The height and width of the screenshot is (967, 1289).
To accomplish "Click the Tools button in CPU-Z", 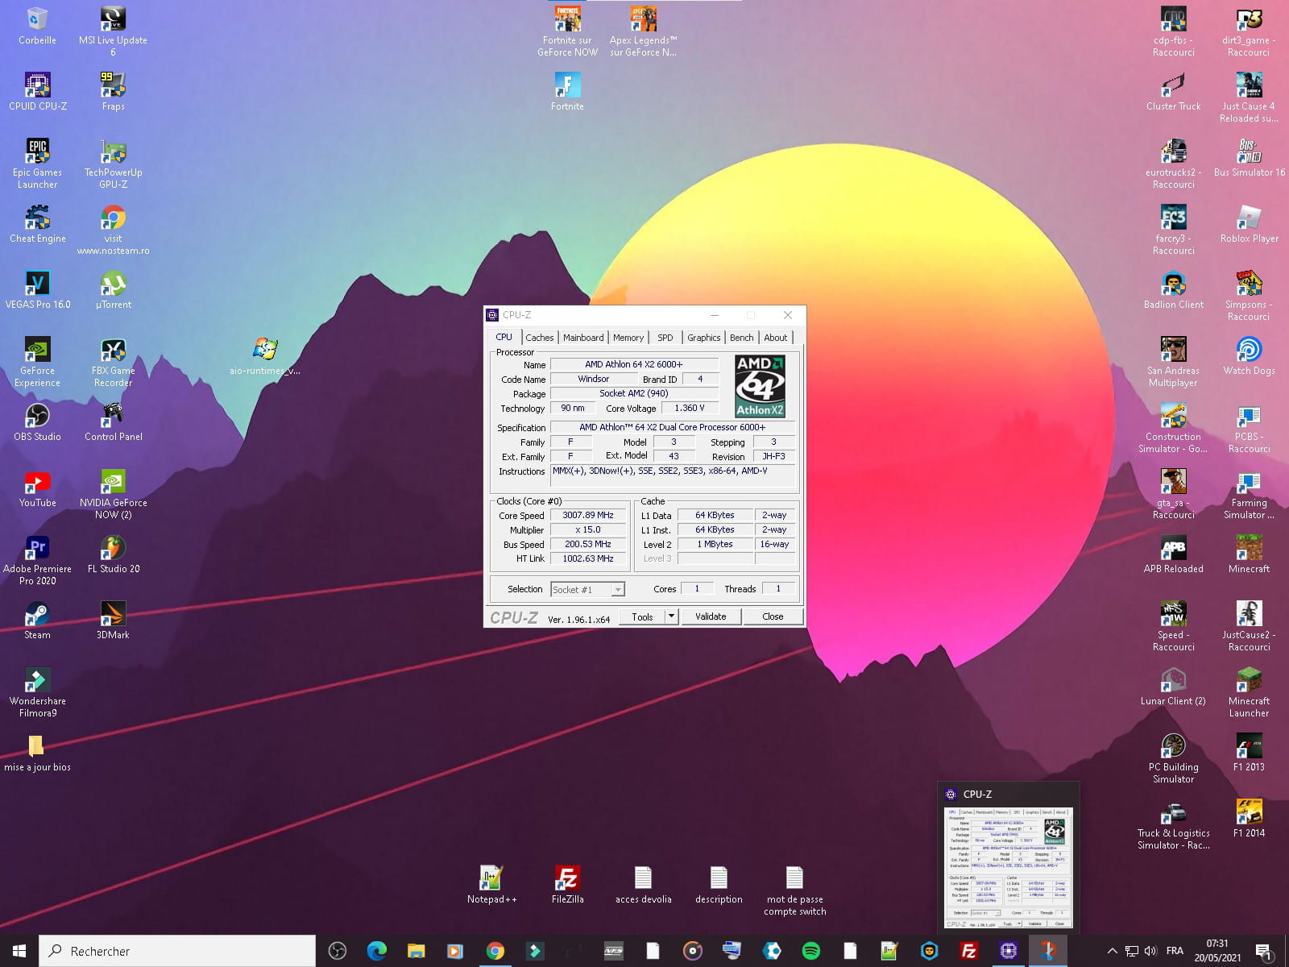I will click(x=642, y=616).
